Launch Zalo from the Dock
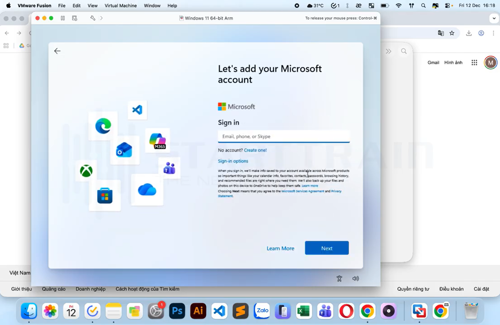500x325 pixels. click(262, 311)
